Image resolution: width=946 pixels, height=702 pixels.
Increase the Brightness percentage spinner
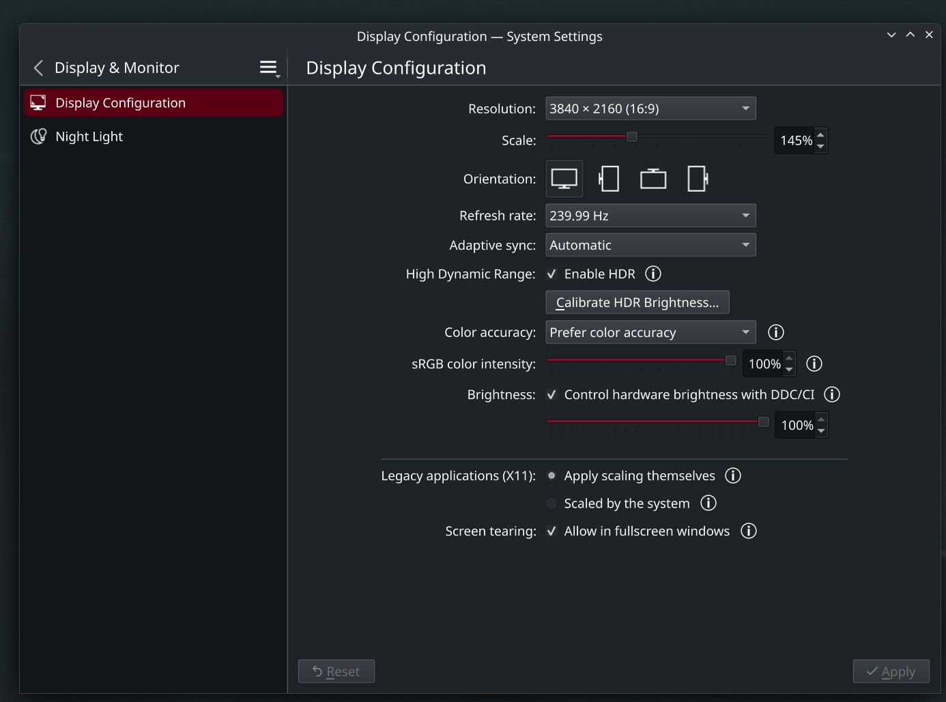821,419
